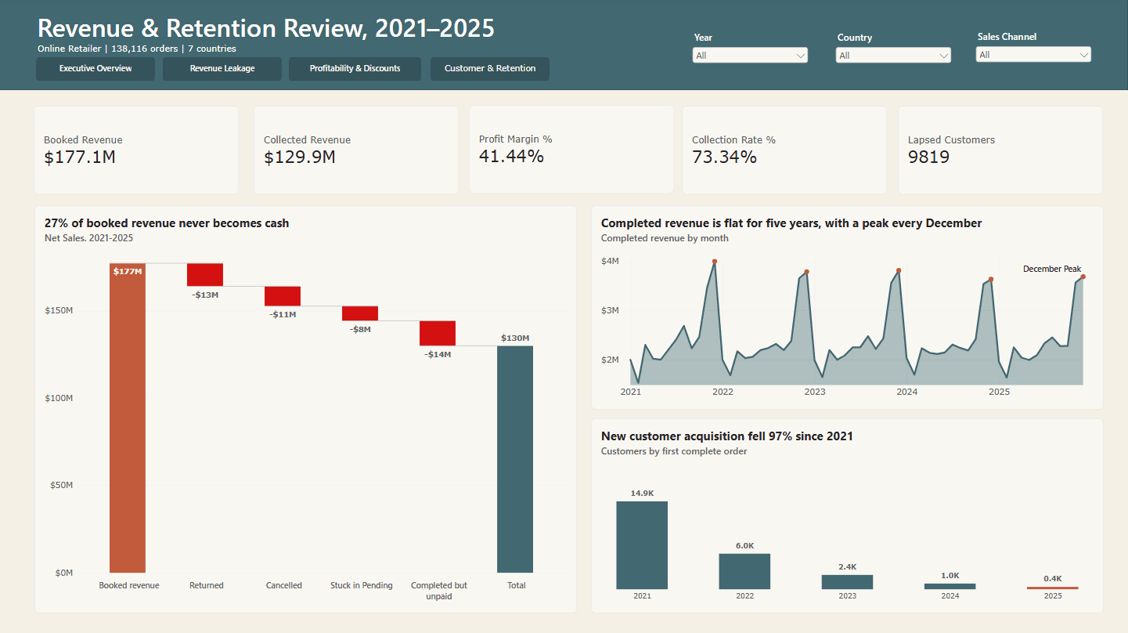Screen dimensions: 1128x633
Task: Click the 2021 new customers bar
Action: pyautogui.click(x=642, y=545)
